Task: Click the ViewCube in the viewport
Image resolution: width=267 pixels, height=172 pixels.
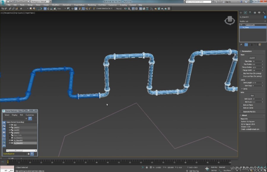Action: [230, 20]
